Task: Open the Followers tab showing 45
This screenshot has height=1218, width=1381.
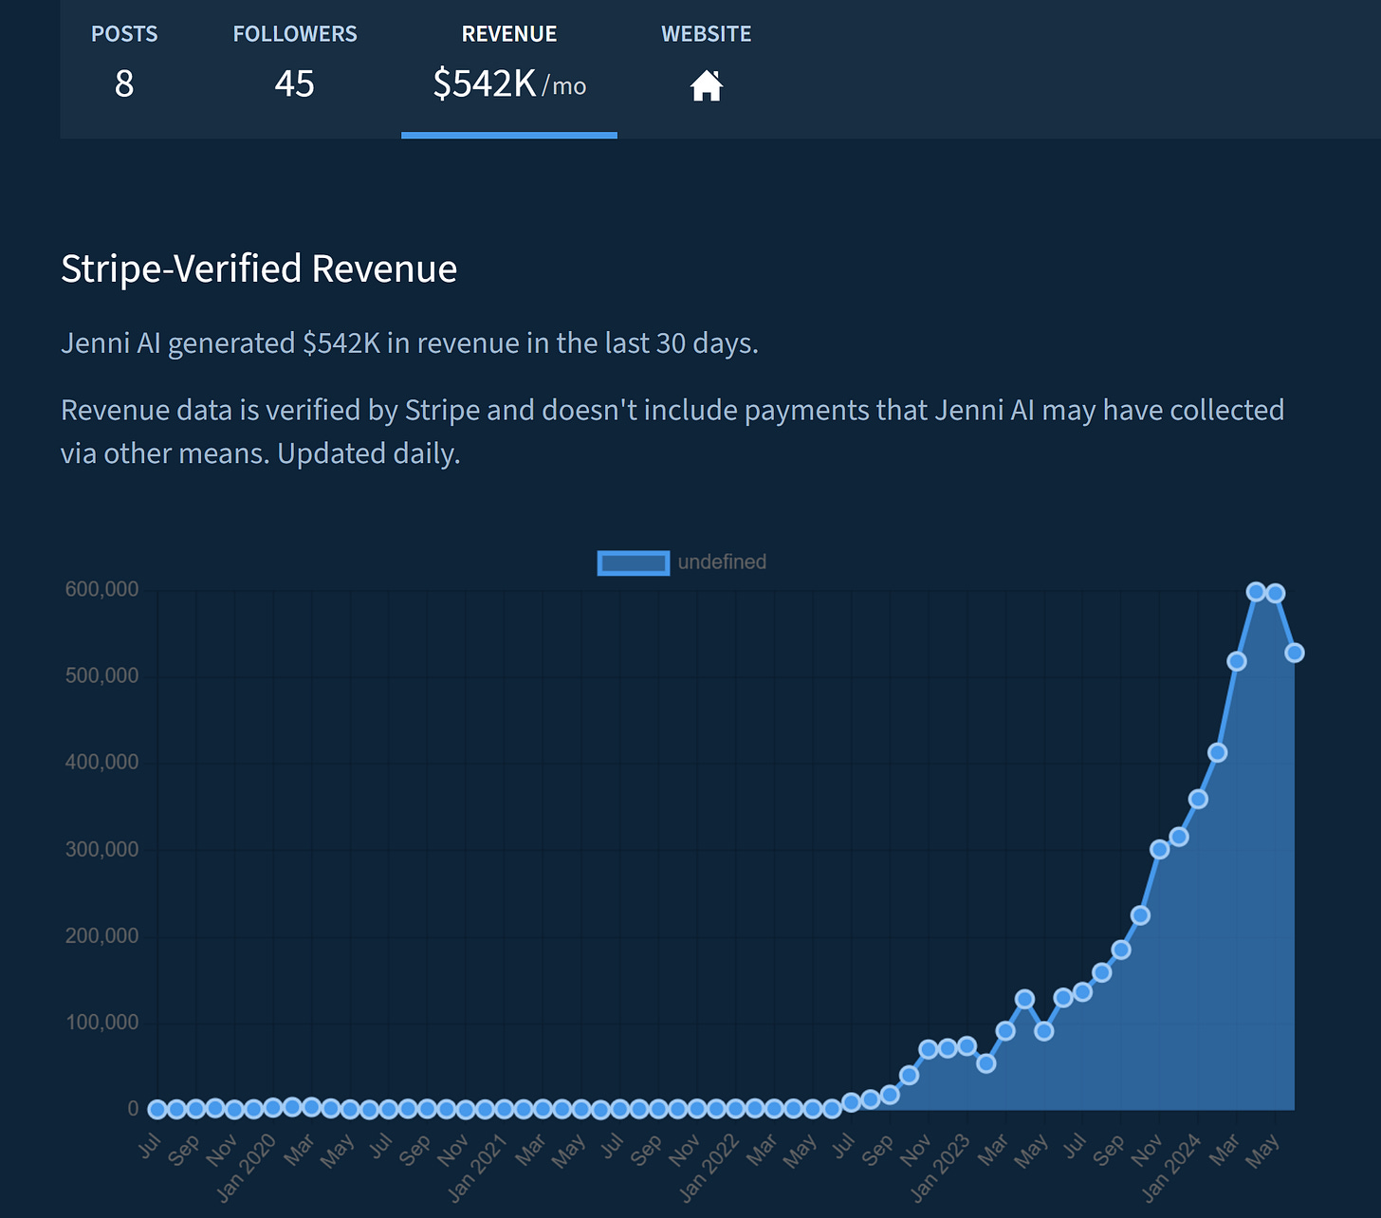Action: (295, 64)
